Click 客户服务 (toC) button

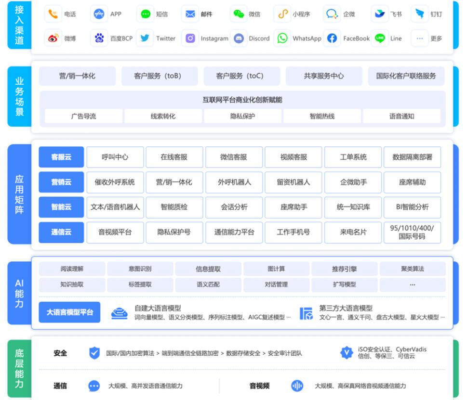point(242,76)
